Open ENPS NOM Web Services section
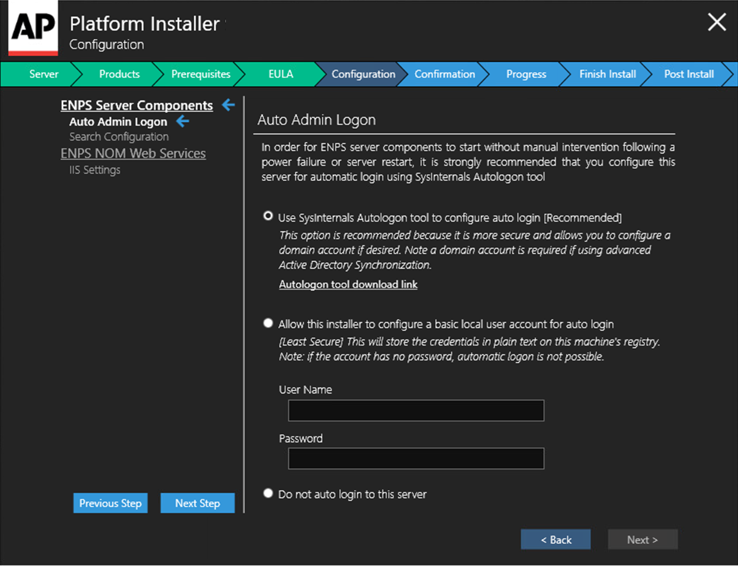This screenshot has height=566, width=738. coord(133,154)
